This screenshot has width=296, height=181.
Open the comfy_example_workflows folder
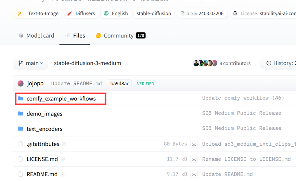[x=61, y=99]
